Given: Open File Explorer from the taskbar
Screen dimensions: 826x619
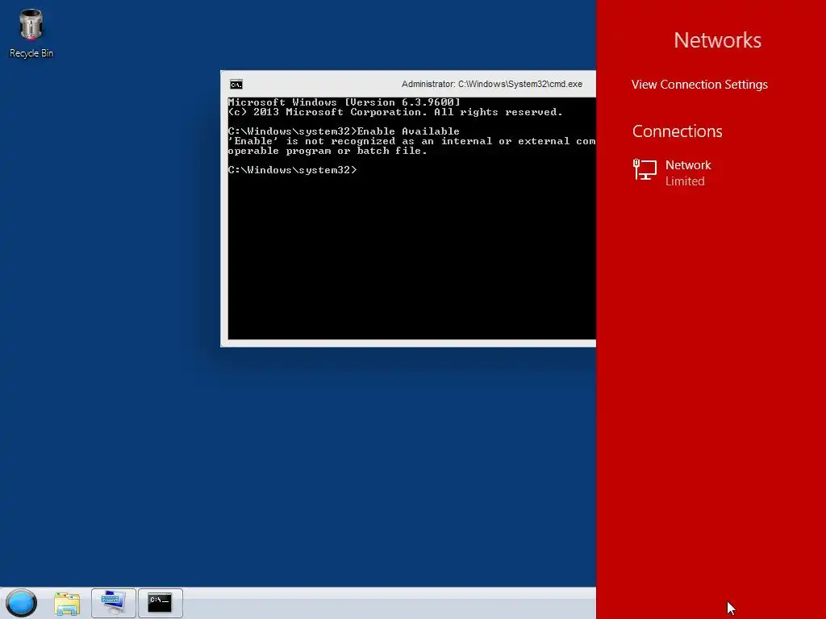Looking at the screenshot, I should [x=67, y=603].
